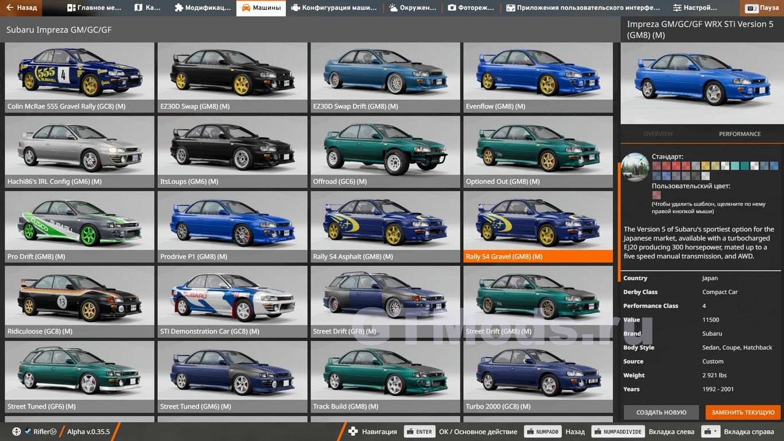Select the Street Tuned (GM6) car
Image resolution: width=784 pixels, height=441 pixels.
pyautogui.click(x=232, y=377)
